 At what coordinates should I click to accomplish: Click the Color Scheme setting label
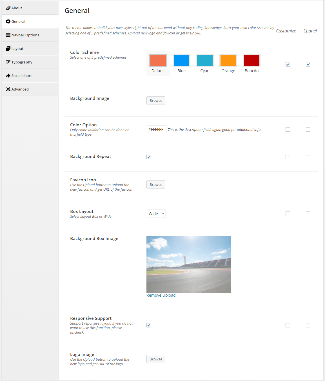click(x=84, y=52)
